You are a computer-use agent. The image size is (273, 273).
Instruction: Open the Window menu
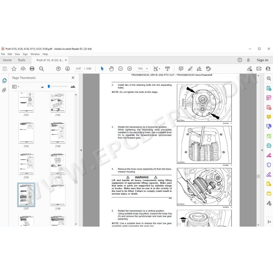[x=35, y=54]
